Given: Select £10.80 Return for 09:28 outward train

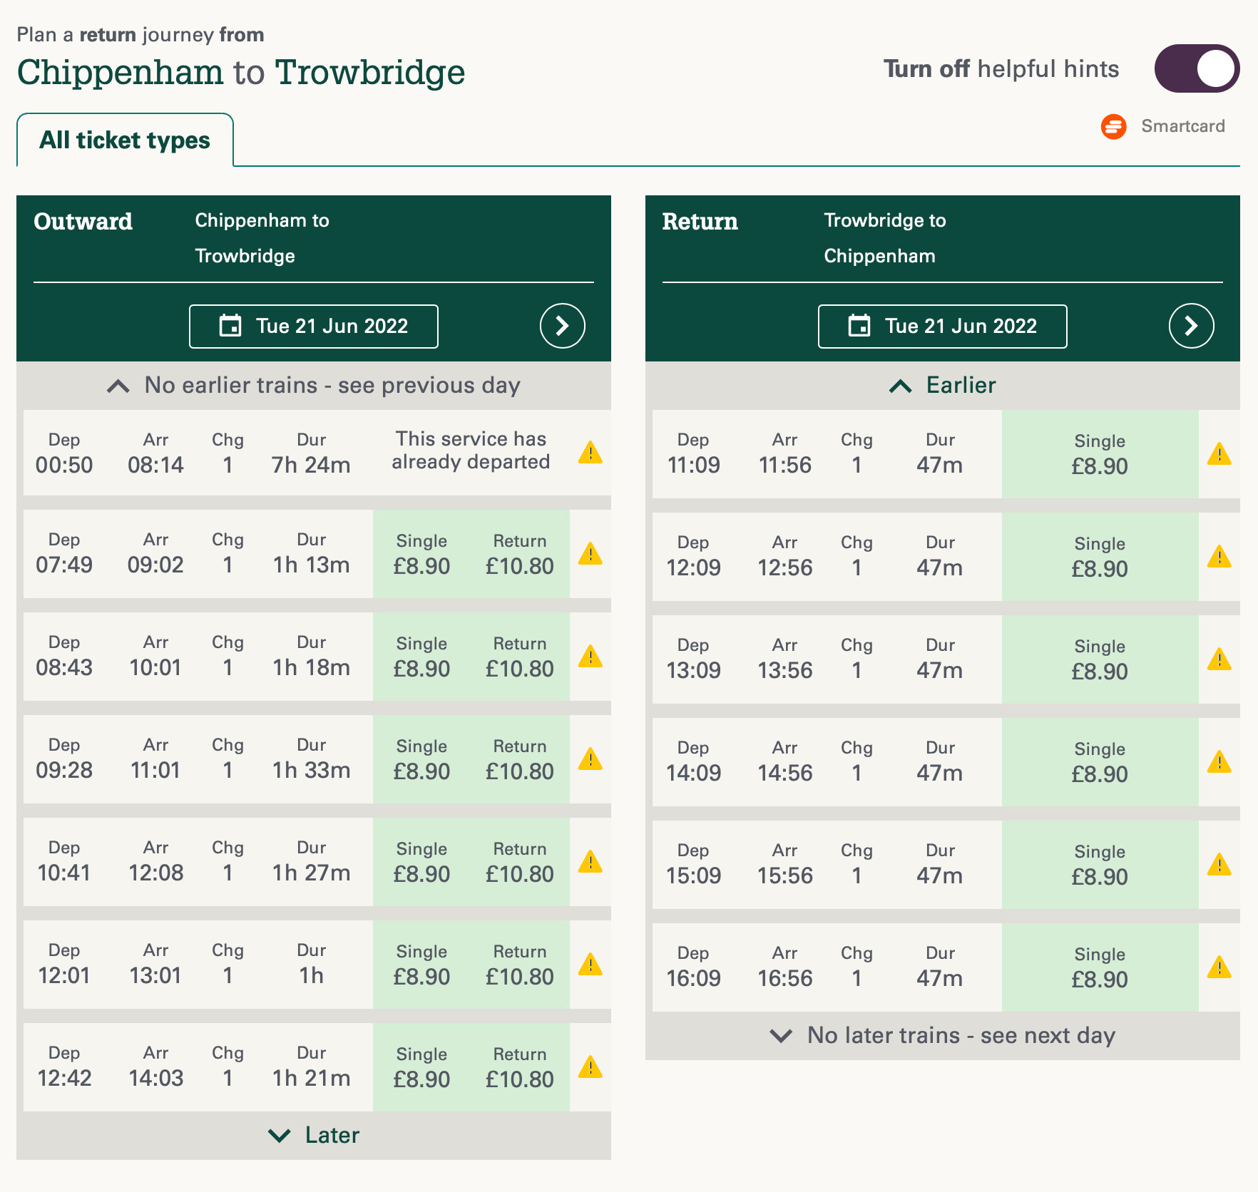Looking at the screenshot, I should point(519,760).
